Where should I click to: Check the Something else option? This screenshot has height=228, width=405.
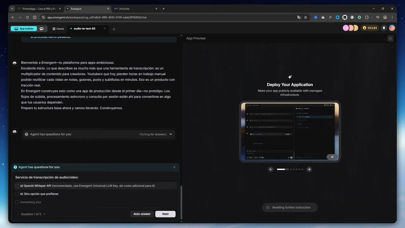17,202
